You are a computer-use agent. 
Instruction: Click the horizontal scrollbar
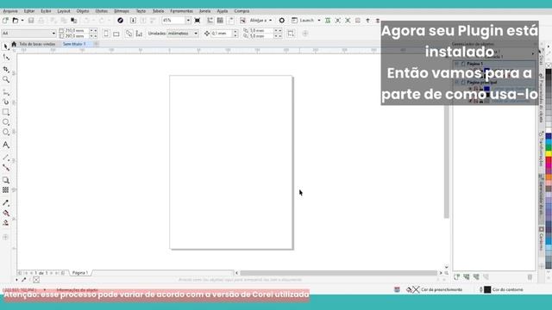(338, 273)
